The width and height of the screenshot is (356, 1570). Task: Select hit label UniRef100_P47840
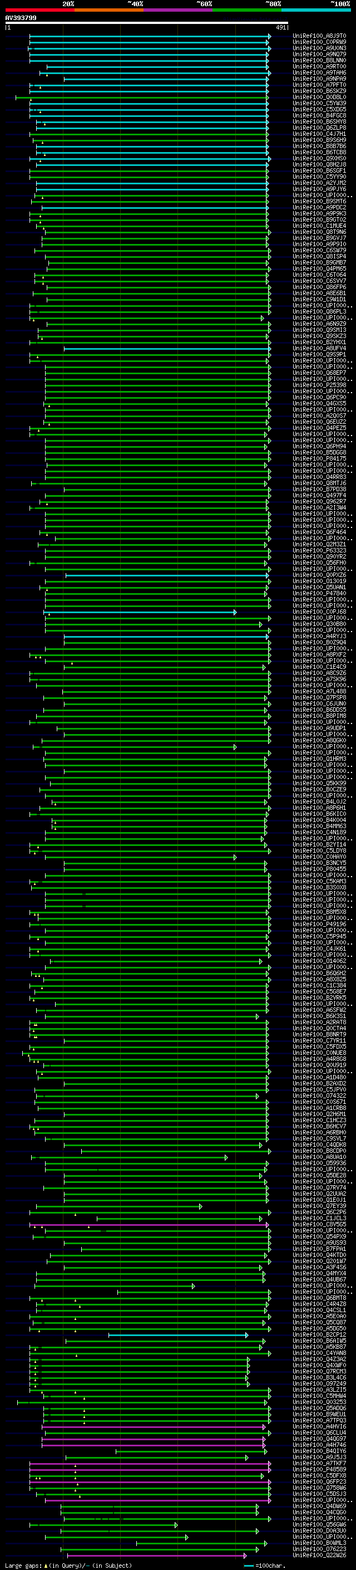(319, 593)
